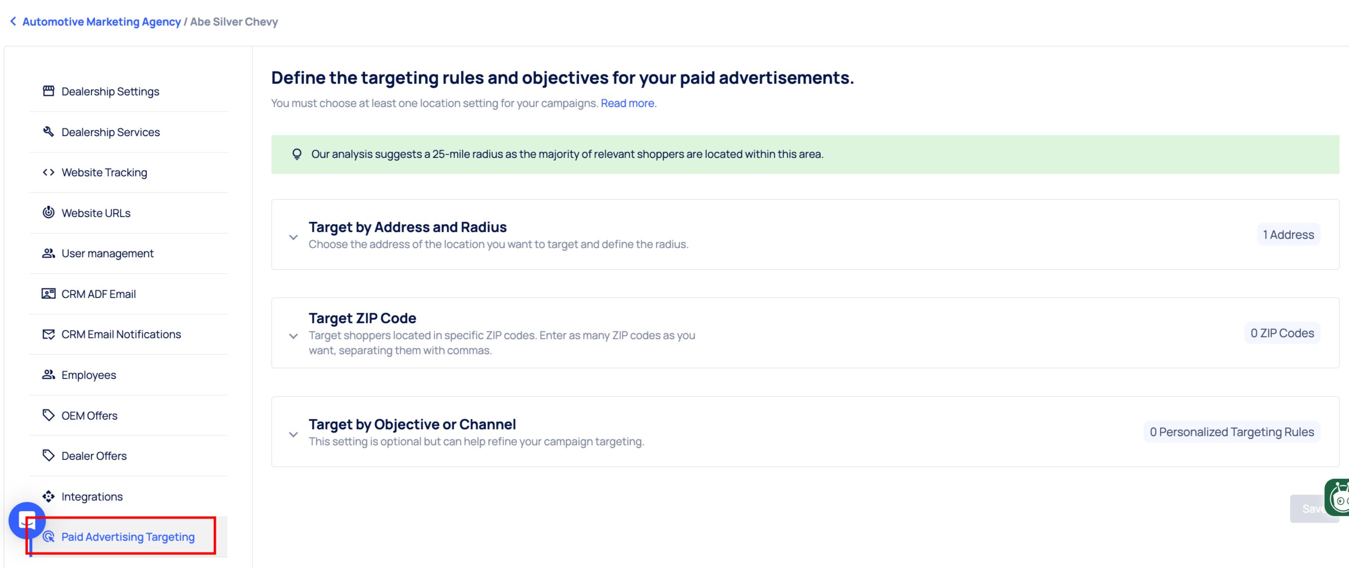Open Dealer Offers settings
The image size is (1349, 568).
tap(94, 456)
